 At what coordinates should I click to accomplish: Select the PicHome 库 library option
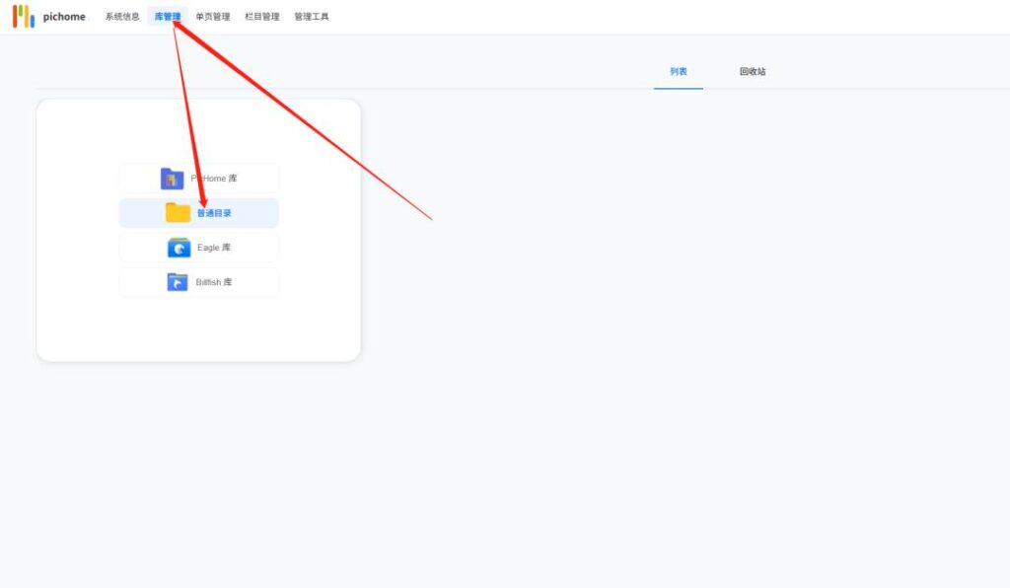coord(198,178)
